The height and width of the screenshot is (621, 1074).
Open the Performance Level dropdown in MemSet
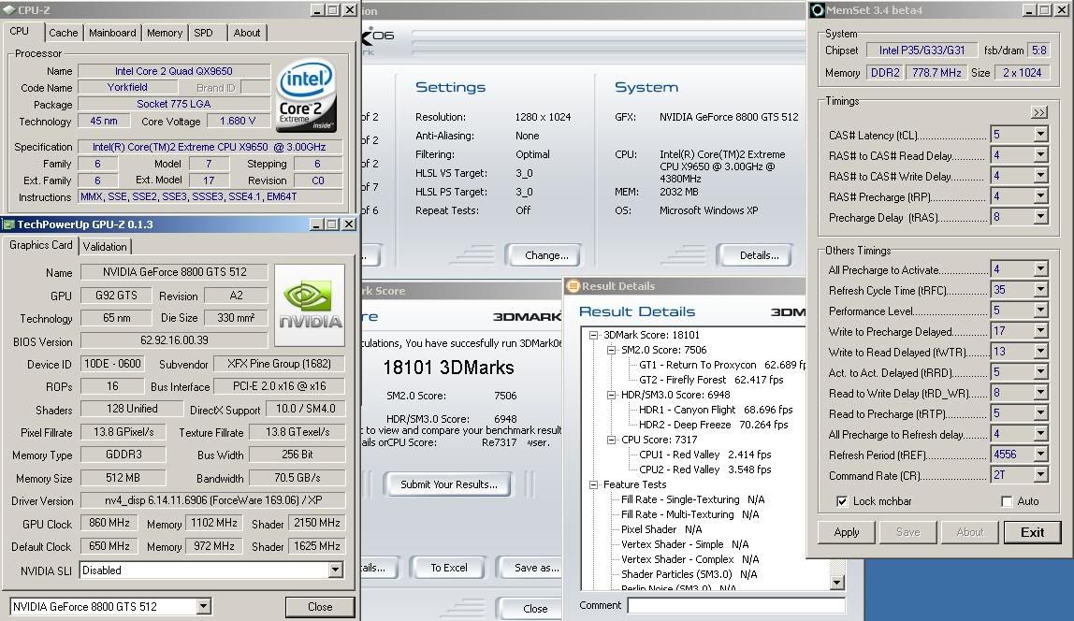click(1040, 310)
